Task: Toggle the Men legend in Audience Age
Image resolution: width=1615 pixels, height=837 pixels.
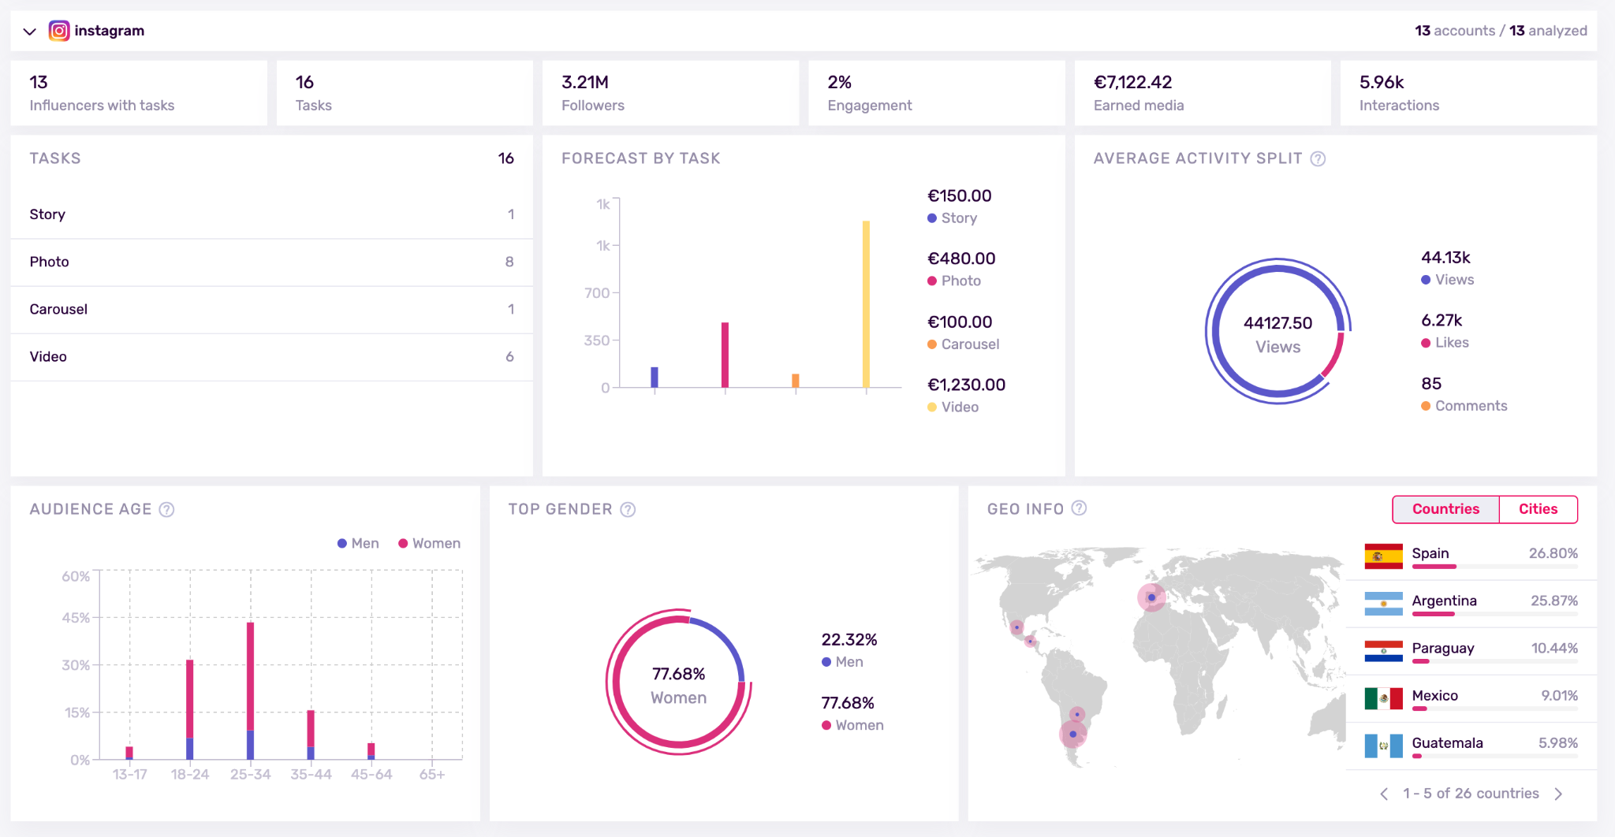Action: [358, 543]
